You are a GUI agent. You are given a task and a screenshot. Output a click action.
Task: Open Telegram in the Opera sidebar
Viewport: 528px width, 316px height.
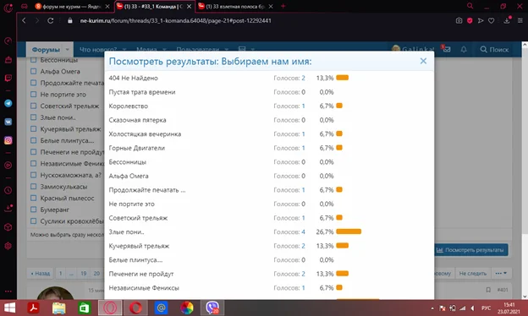pyautogui.click(x=8, y=103)
